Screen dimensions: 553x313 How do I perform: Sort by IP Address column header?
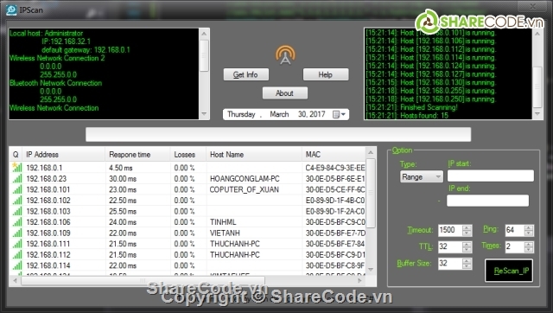click(63, 155)
